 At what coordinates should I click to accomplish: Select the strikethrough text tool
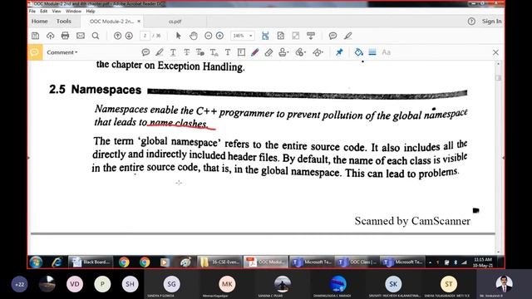(x=186, y=52)
